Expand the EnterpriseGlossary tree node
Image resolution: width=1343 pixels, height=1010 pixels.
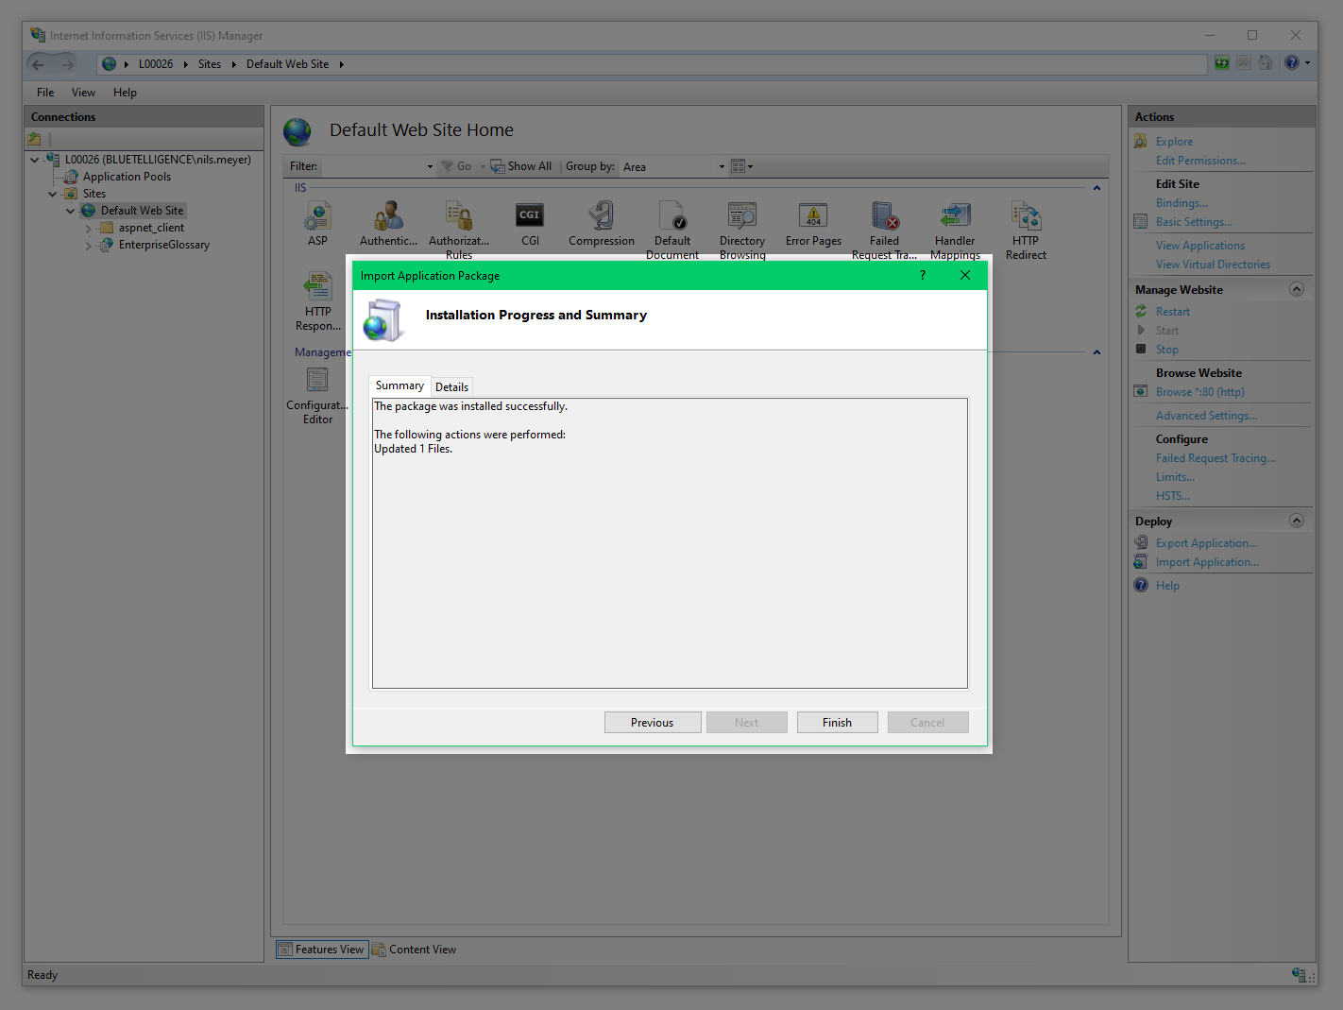click(x=89, y=245)
